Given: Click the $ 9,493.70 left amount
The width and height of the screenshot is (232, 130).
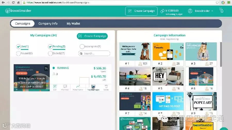Looking at the screenshot, I should (x=98, y=77).
